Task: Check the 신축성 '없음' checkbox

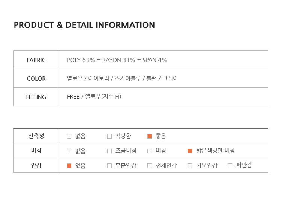Action: (x=69, y=136)
